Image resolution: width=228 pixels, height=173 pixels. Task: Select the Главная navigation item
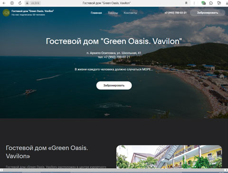(96, 13)
